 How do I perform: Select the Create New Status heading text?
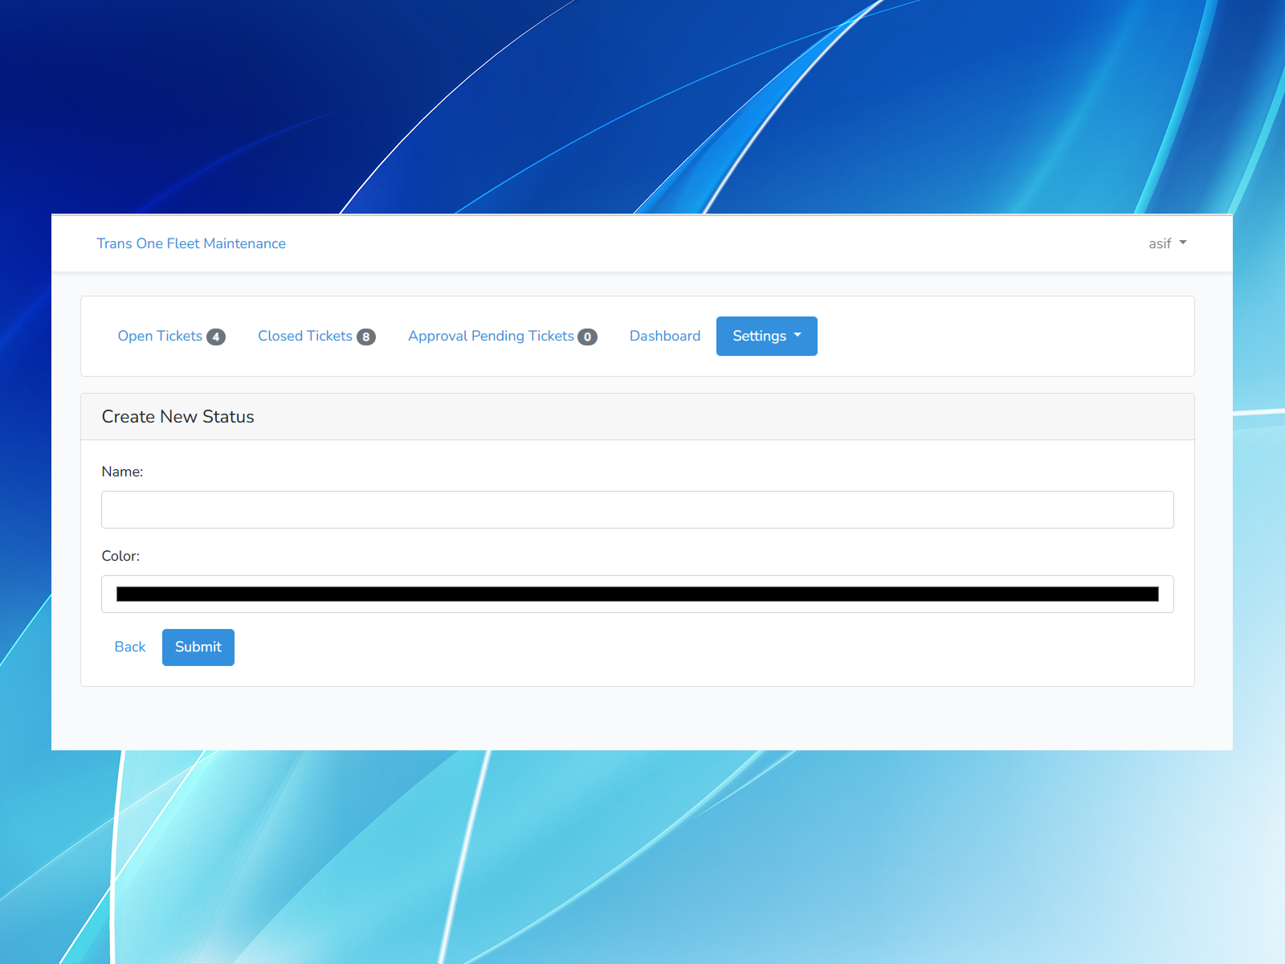tap(178, 416)
